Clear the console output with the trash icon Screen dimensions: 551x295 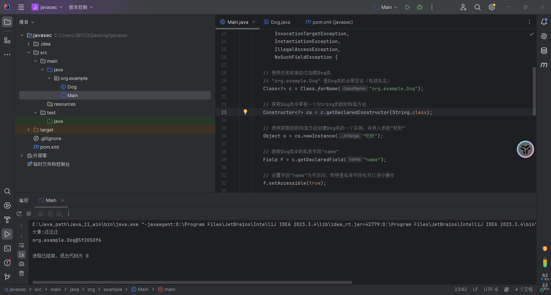pyautogui.click(x=22, y=273)
